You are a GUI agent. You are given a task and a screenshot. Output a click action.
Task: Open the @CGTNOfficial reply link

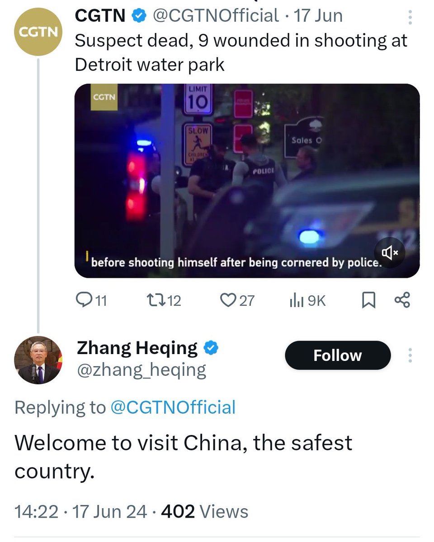pos(173,407)
